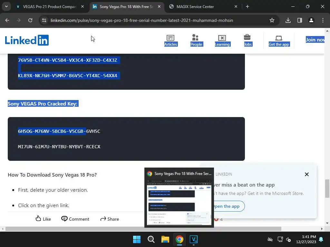This screenshot has width=330, height=247.
Task: Open LinkedIn Articles section
Action: 171,41
